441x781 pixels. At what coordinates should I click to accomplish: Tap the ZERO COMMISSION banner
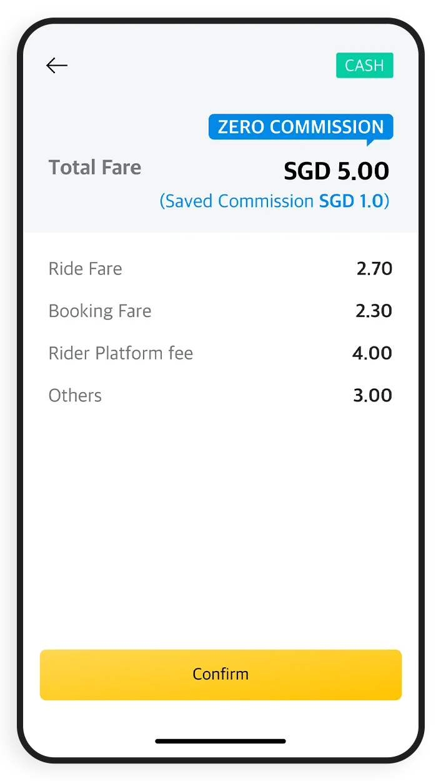[x=301, y=127]
